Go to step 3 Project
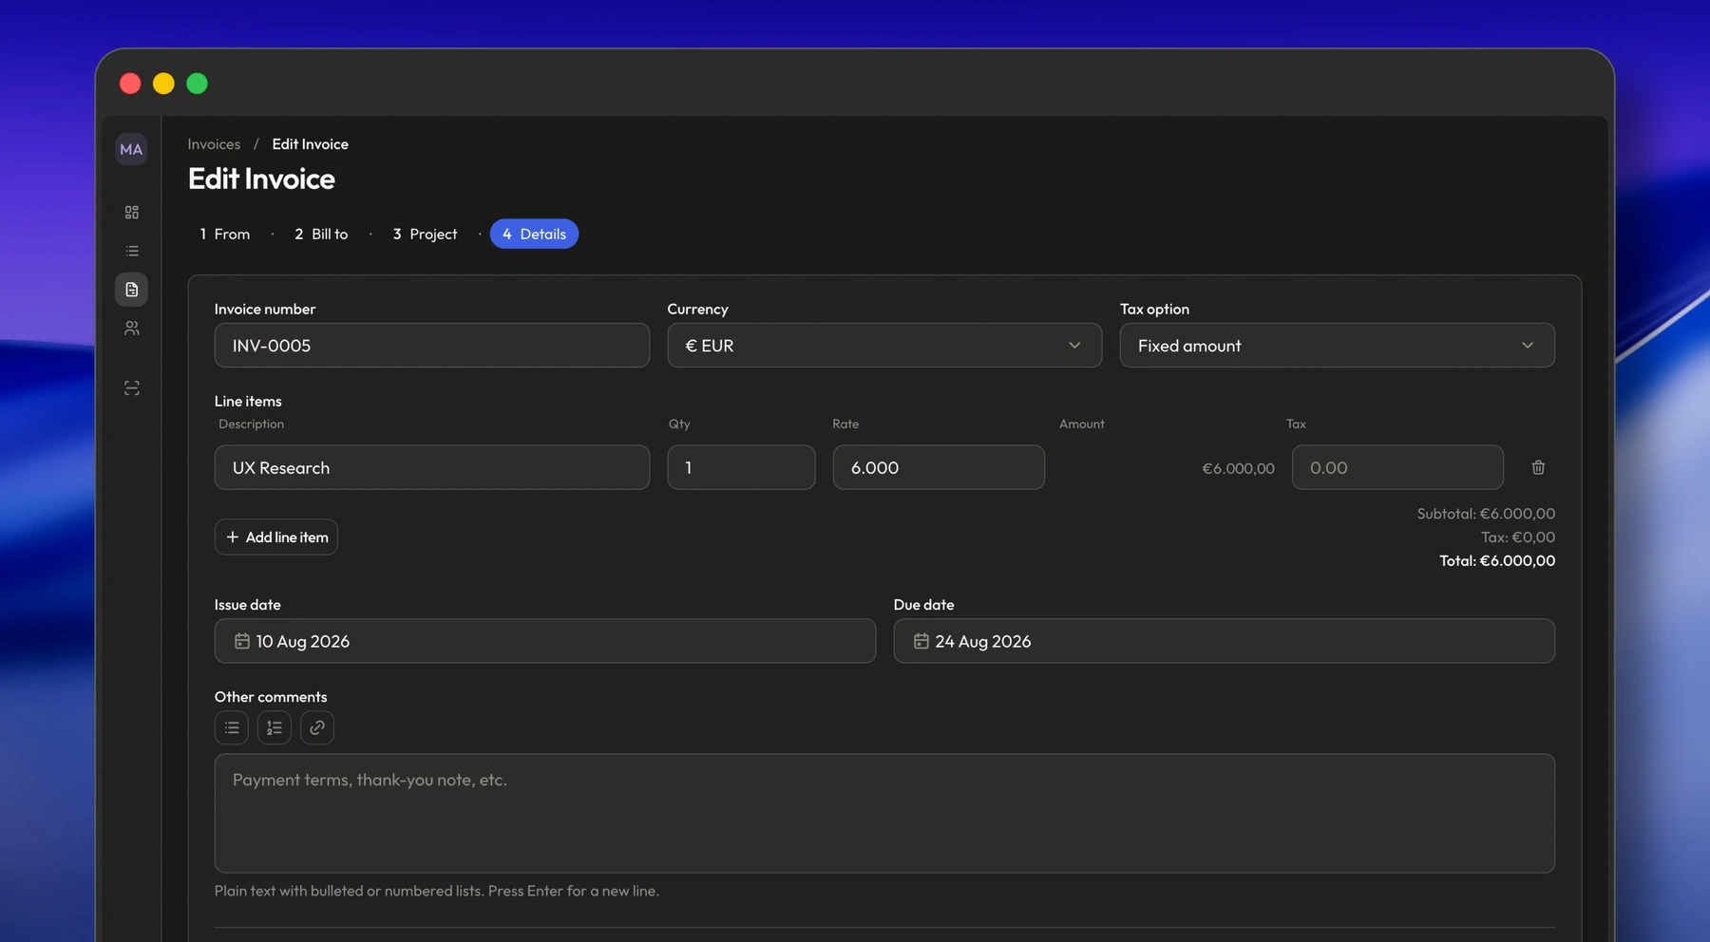Image resolution: width=1710 pixels, height=942 pixels. (x=425, y=234)
